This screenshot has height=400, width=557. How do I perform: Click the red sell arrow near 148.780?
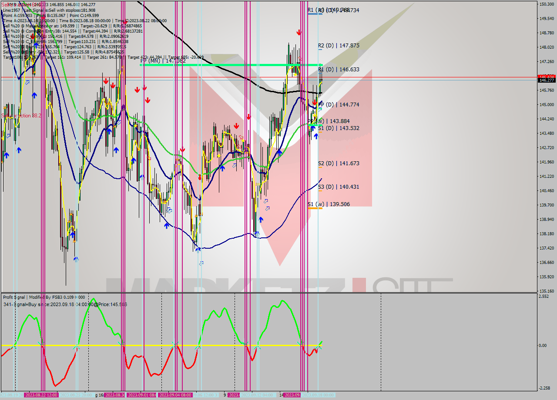click(x=299, y=32)
